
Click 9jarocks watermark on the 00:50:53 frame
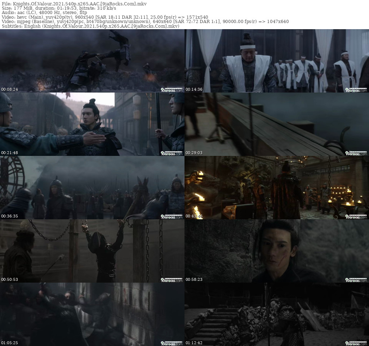[x=172, y=279]
